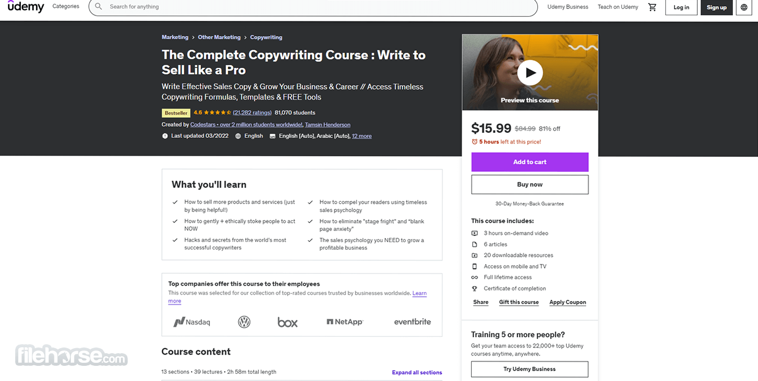Click the "What you'll learn" heading
This screenshot has width=758, height=381.
pos(209,184)
